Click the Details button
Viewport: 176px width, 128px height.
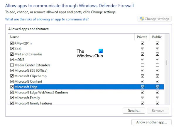click(x=134, y=111)
